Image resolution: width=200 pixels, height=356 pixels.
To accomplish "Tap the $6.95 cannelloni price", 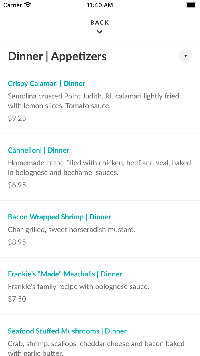I will point(17,185).
